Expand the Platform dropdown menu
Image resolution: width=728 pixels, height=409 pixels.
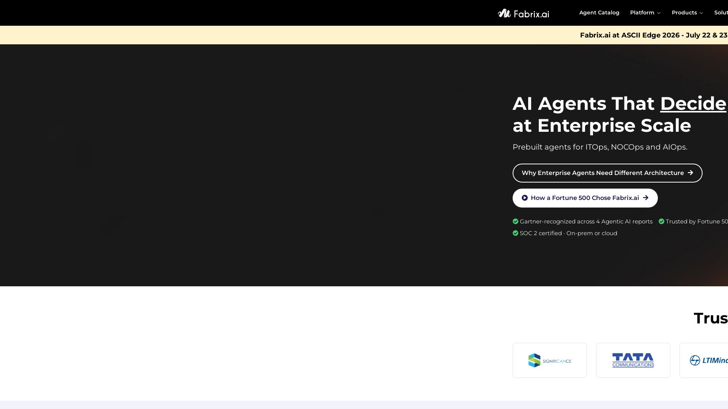645,13
